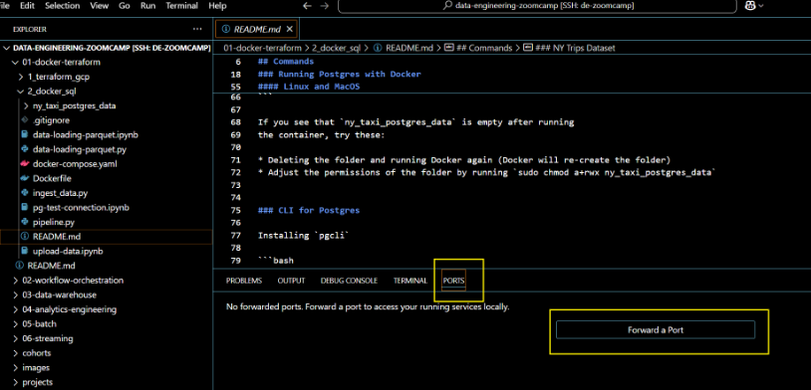Screen dimensions: 811x390
Task: Click the CLI for Postgres heading line
Action: tap(308, 210)
